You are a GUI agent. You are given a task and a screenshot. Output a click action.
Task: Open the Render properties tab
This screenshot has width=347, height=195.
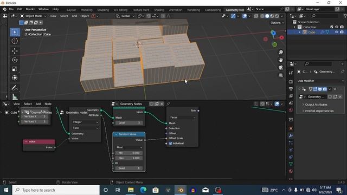[291, 82]
